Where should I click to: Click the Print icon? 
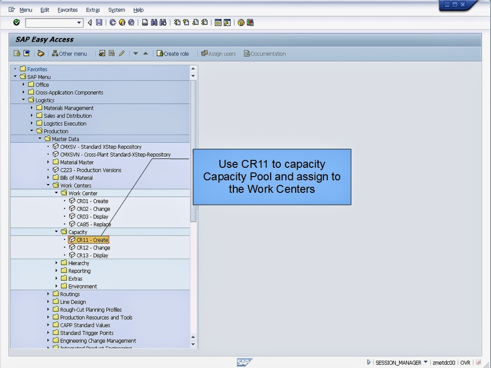[x=145, y=22]
